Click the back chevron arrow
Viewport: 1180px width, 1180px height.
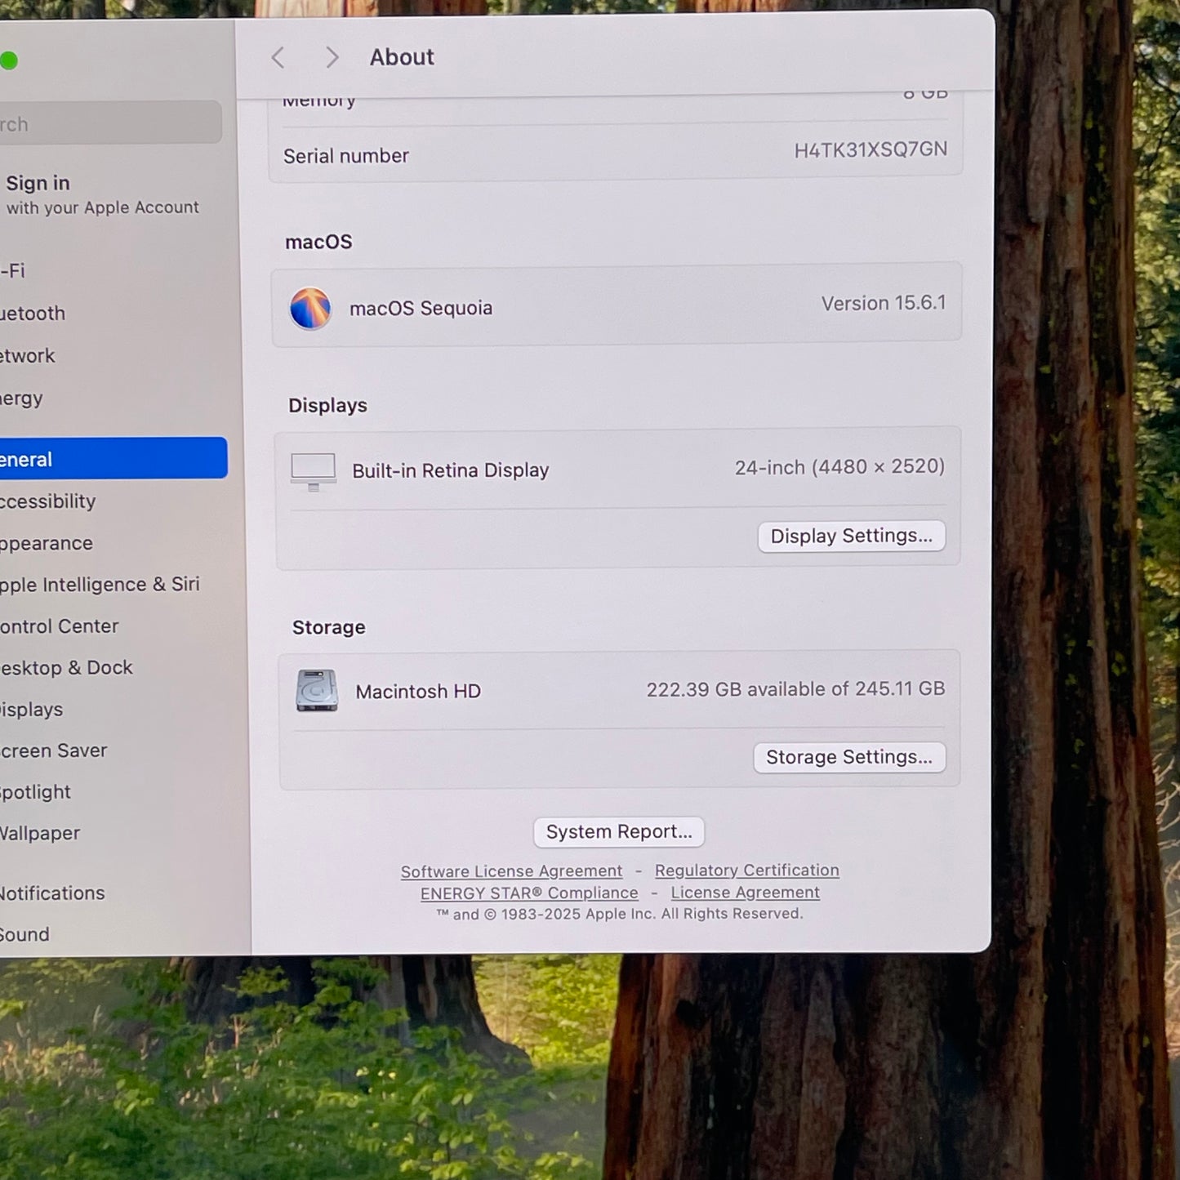click(x=278, y=58)
